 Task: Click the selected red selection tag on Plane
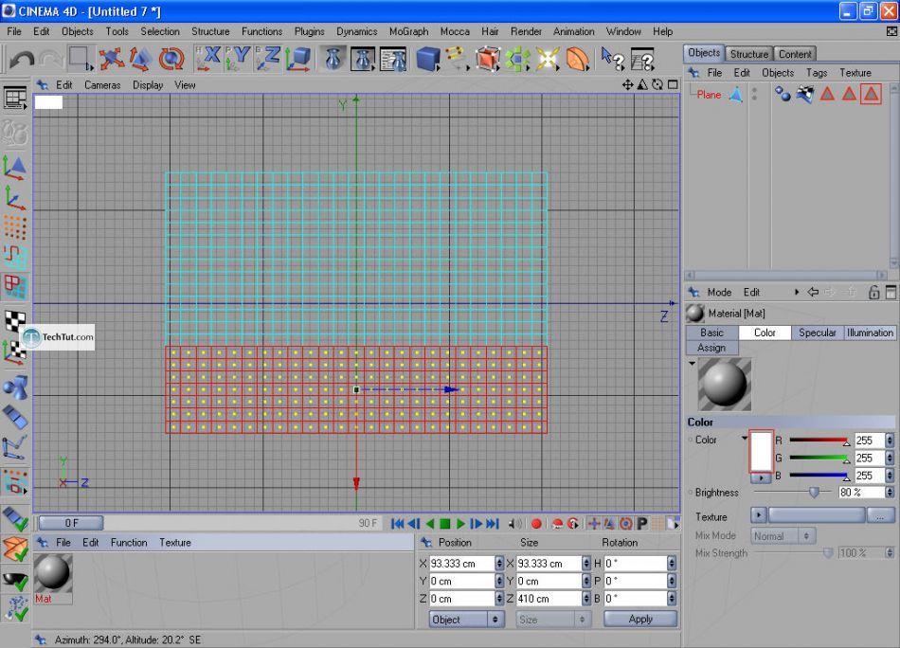click(871, 94)
